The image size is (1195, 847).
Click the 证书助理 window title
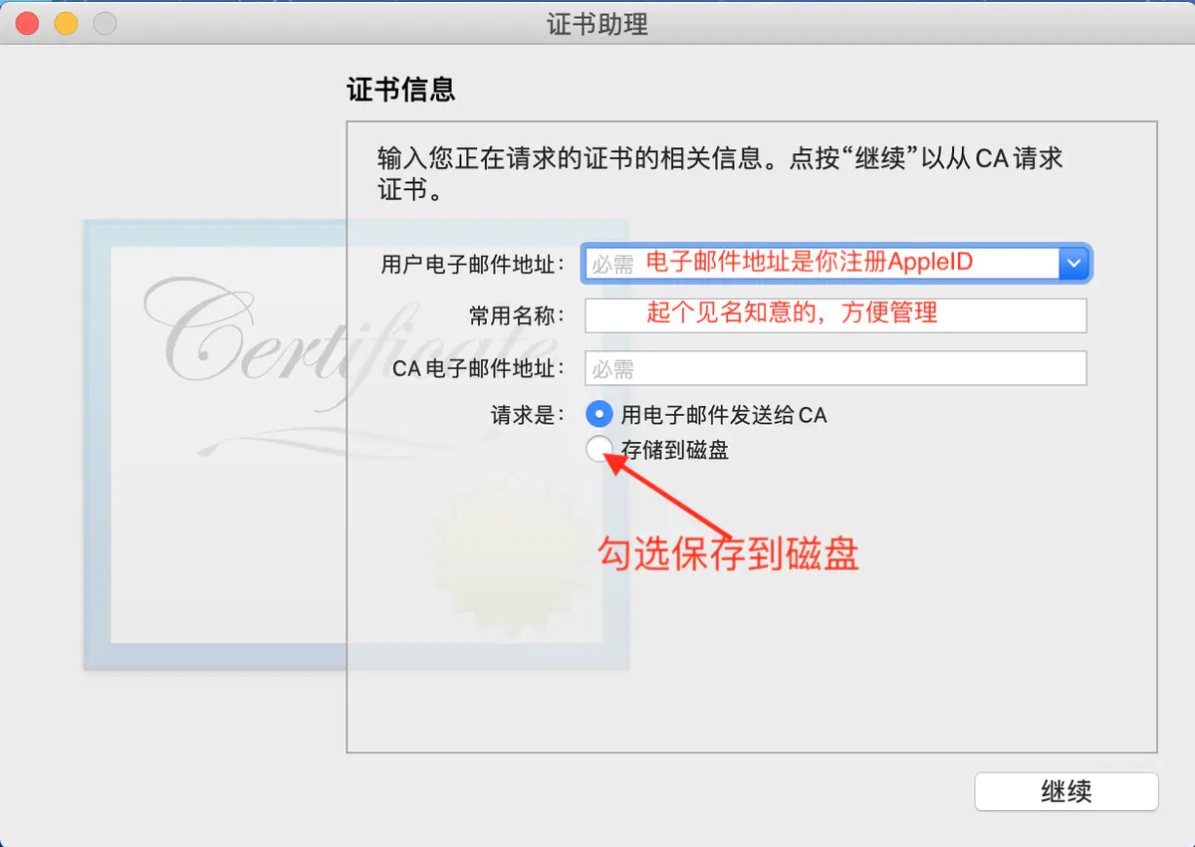(597, 24)
